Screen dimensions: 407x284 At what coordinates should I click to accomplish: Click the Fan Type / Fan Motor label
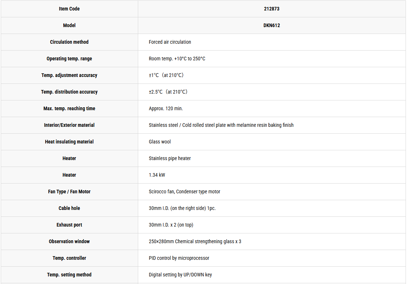coord(69,192)
